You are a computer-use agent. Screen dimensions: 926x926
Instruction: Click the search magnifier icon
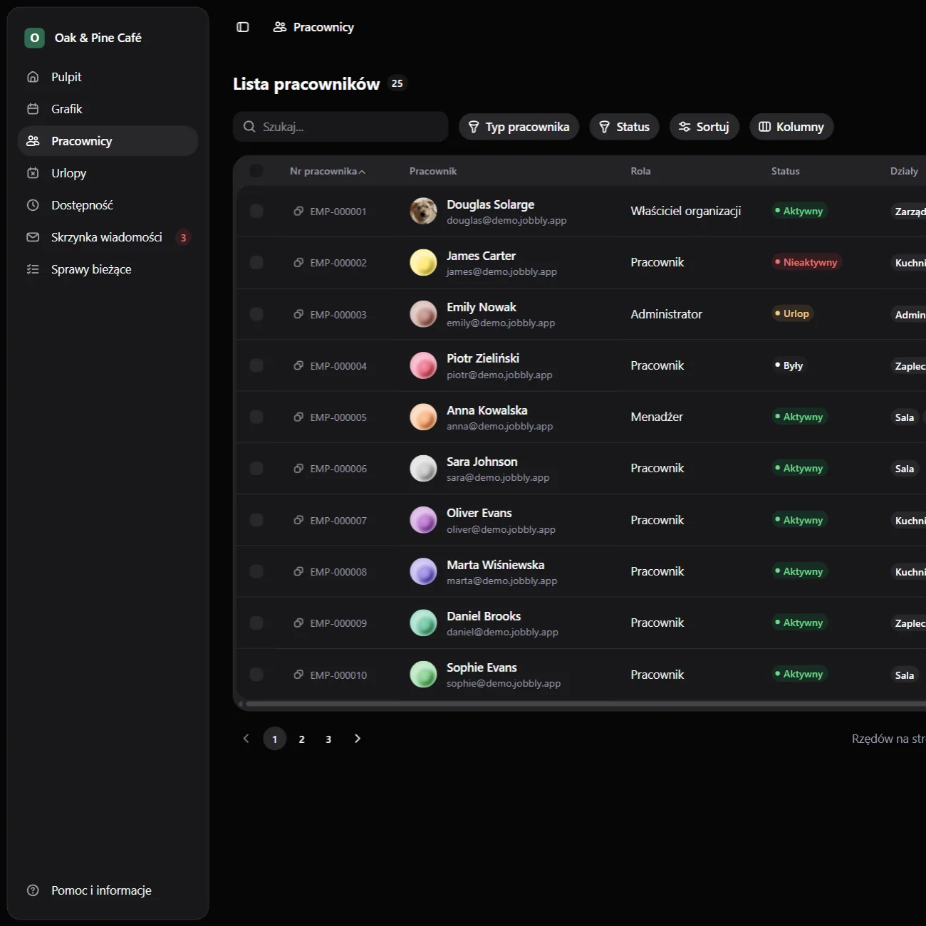coord(249,127)
